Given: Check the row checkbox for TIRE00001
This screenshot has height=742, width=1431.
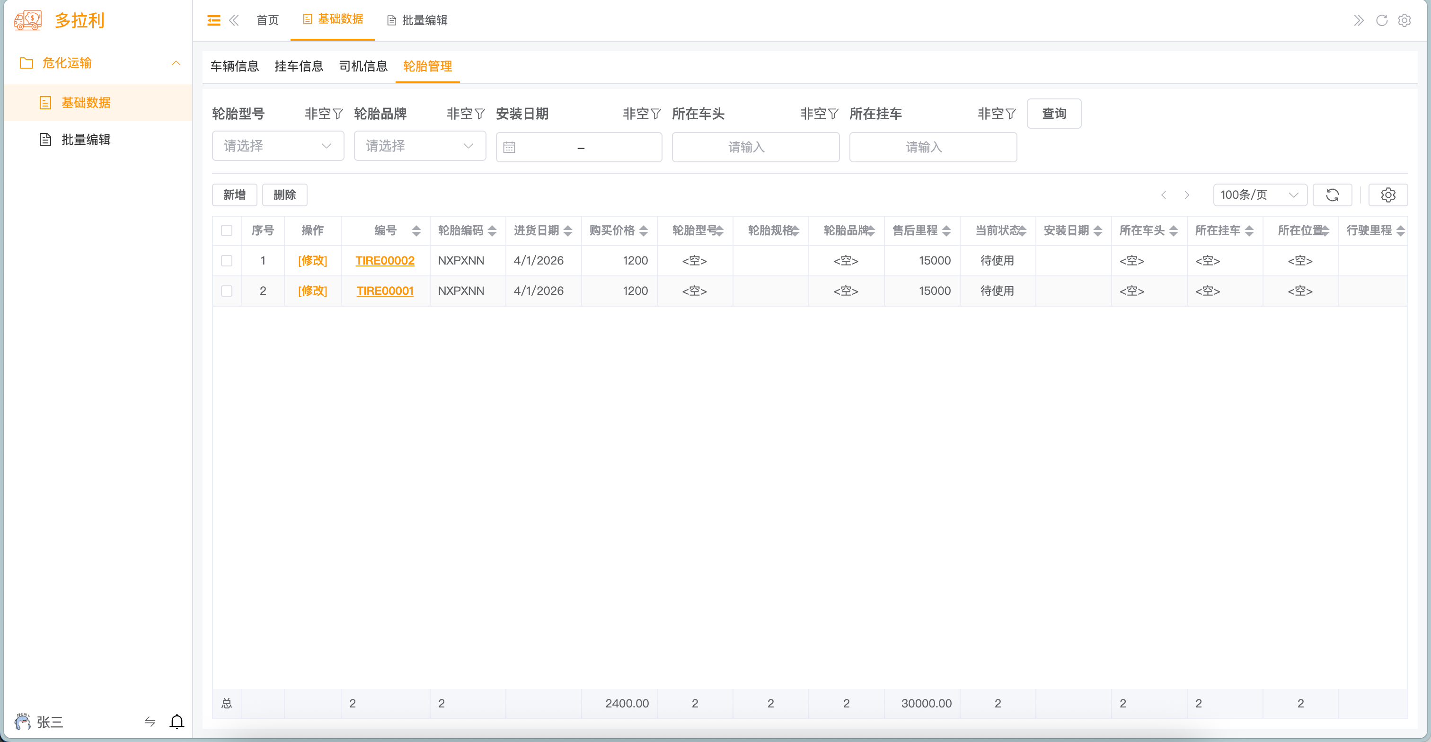Looking at the screenshot, I should (x=227, y=291).
